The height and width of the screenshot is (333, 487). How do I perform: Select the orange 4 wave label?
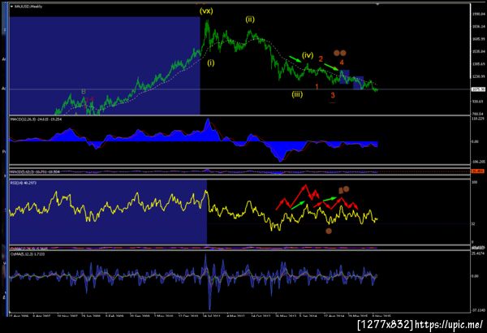tap(342, 63)
